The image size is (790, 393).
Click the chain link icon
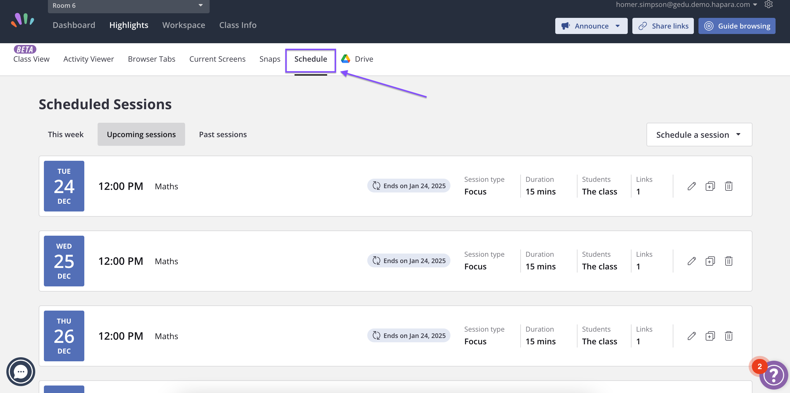coord(642,26)
